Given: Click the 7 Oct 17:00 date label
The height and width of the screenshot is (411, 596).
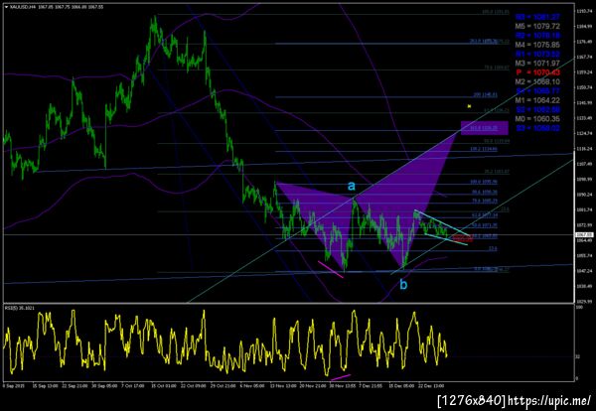Looking at the screenshot, I should (x=133, y=385).
